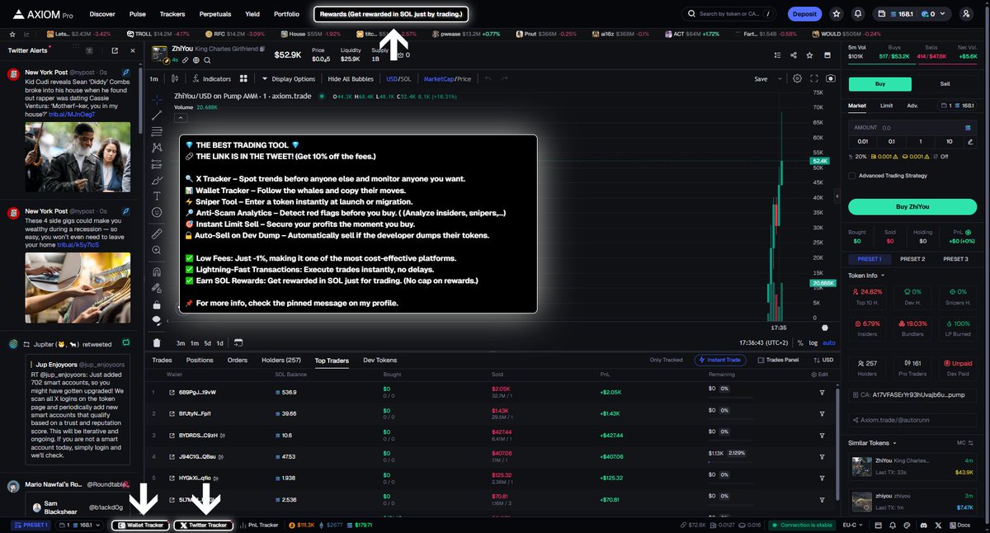The height and width of the screenshot is (533, 990).
Task: Click the AMOUNT input field
Action: (912, 128)
